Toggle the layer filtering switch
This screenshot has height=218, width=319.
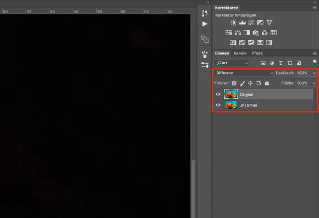coord(315,63)
